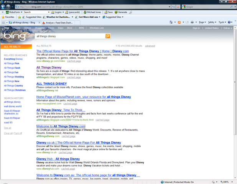Viewport: 237px width, 184px height.
Task: Click the Home icon in command bar
Action: tap(171, 22)
